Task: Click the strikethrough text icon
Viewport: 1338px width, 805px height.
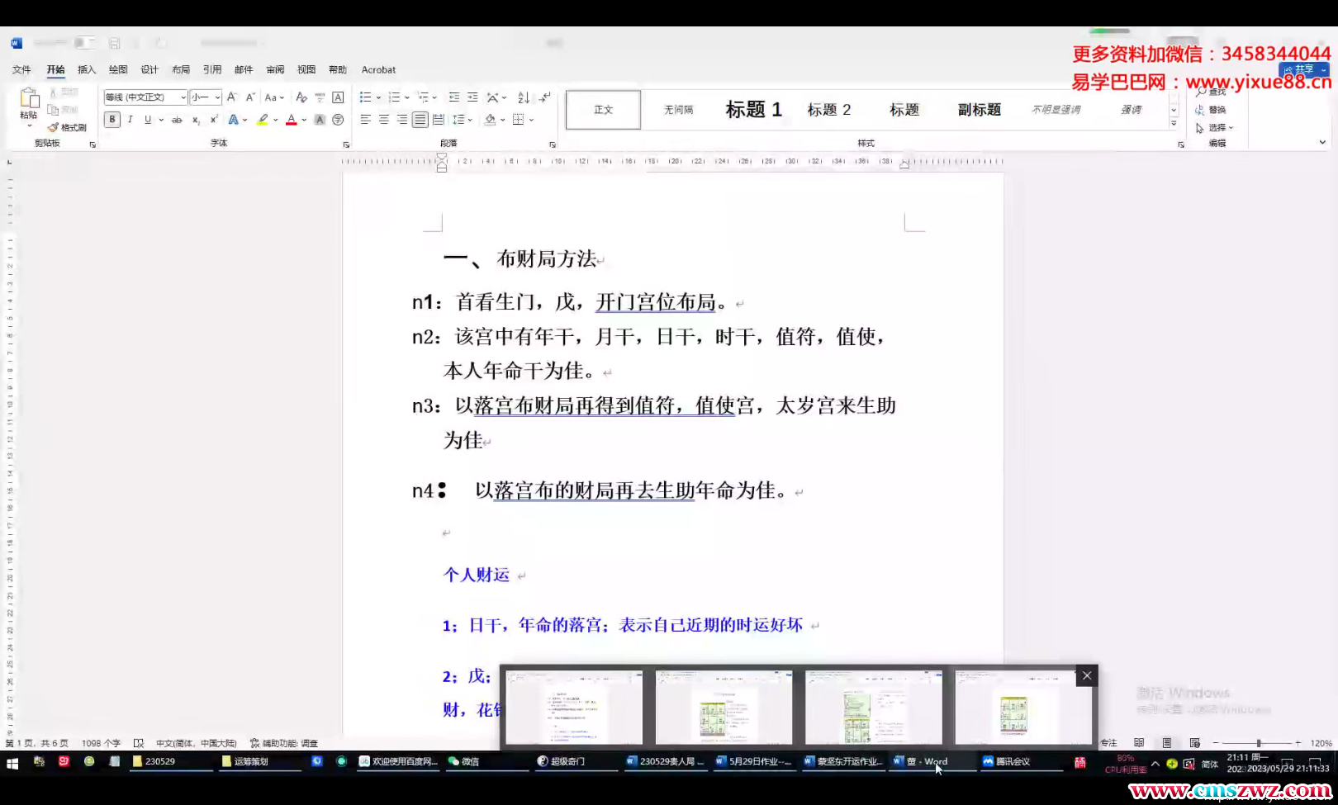Action: (177, 120)
